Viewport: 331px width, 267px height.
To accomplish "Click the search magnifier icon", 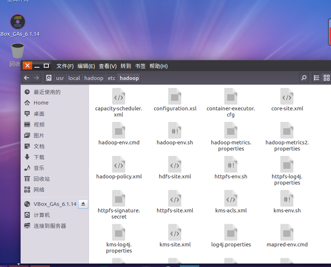I will tap(304, 78).
